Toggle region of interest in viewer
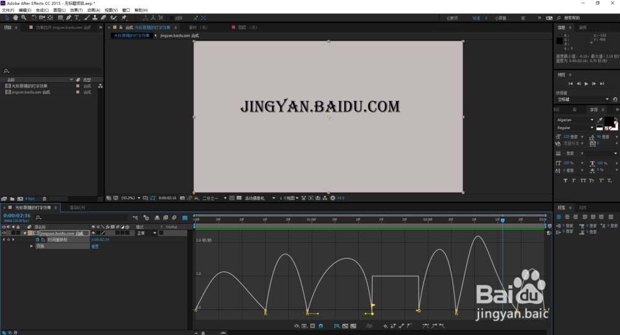This screenshot has width=620, height=335. click(x=232, y=198)
